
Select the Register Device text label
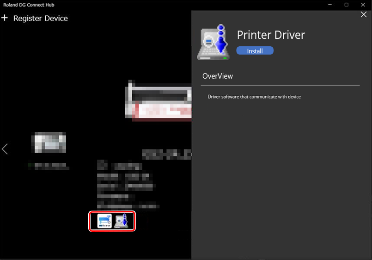[x=41, y=19]
